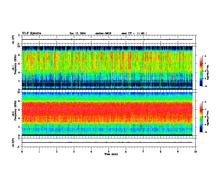Select the "start UT = 11:40: 1" text
Image resolution: width=220 pixels, height=170 pixels.
click(134, 33)
